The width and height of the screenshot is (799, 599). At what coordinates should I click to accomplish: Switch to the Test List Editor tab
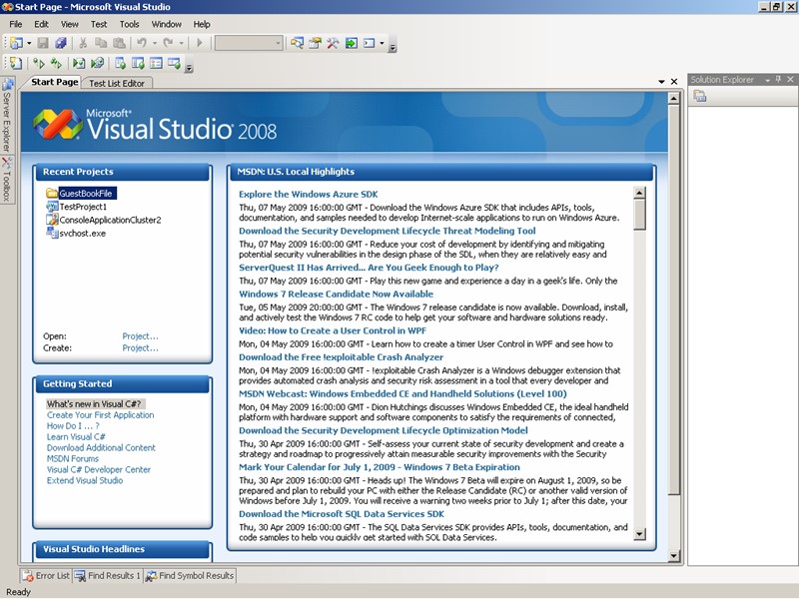point(117,84)
